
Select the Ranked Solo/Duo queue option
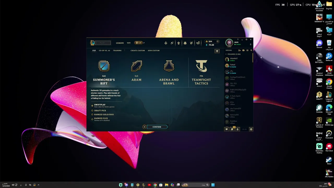tap(102, 114)
